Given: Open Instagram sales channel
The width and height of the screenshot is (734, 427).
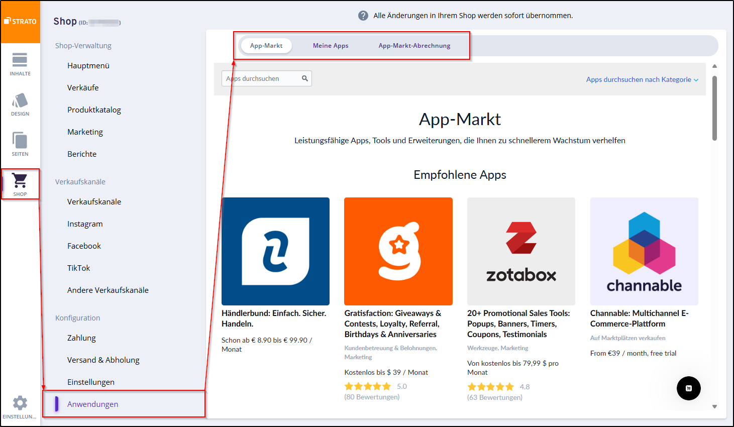Looking at the screenshot, I should click(85, 224).
